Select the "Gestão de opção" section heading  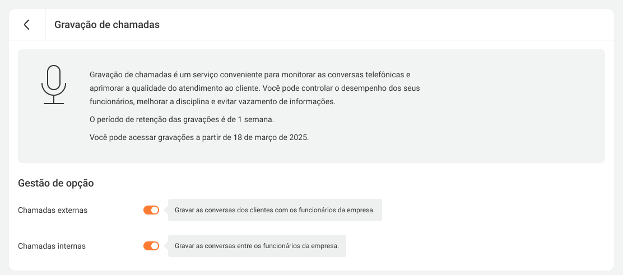click(x=56, y=183)
